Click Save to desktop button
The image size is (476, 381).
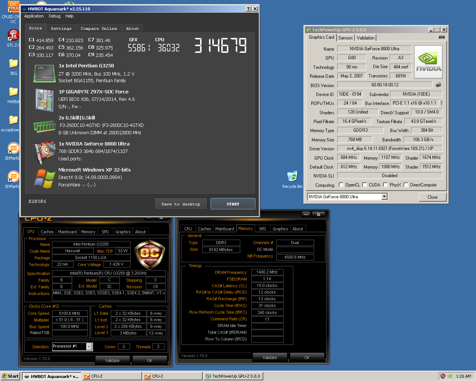pos(181,204)
